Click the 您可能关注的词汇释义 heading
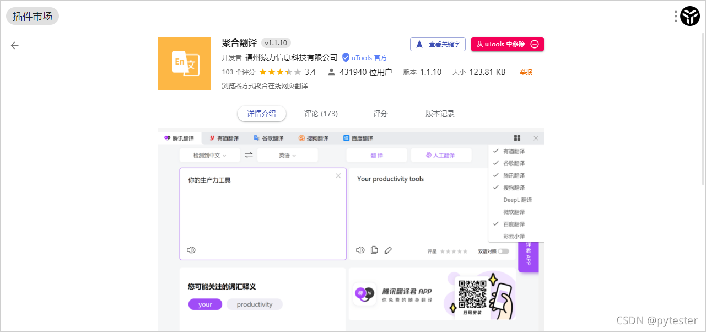The image size is (706, 332). pos(222,287)
